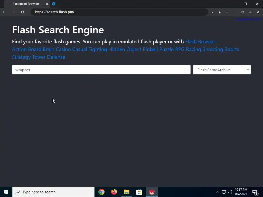Open the volume tray icon
Image resolution: width=263 pixels, height=197 pixels.
click(230, 192)
